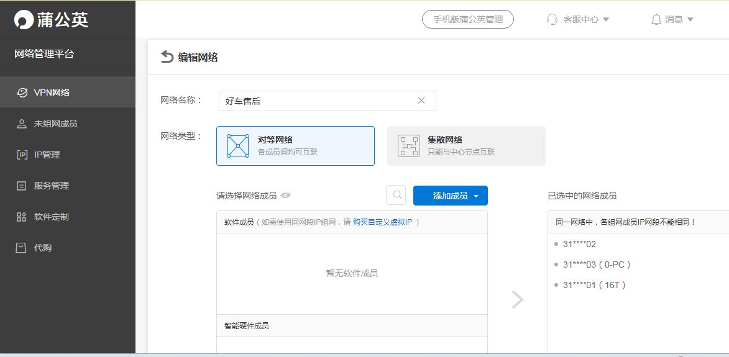Click the bell icon for 消息

point(656,19)
